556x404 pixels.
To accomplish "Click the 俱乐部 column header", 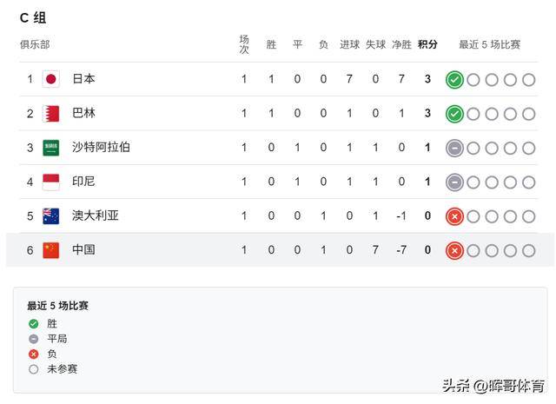I will tap(35, 44).
